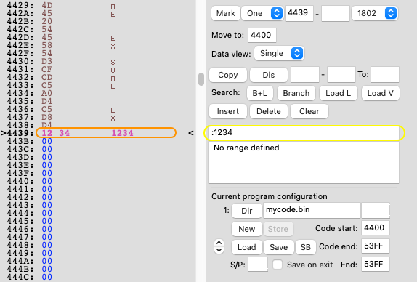Click the Clear button
This screenshot has width=417, height=282.
309,111
